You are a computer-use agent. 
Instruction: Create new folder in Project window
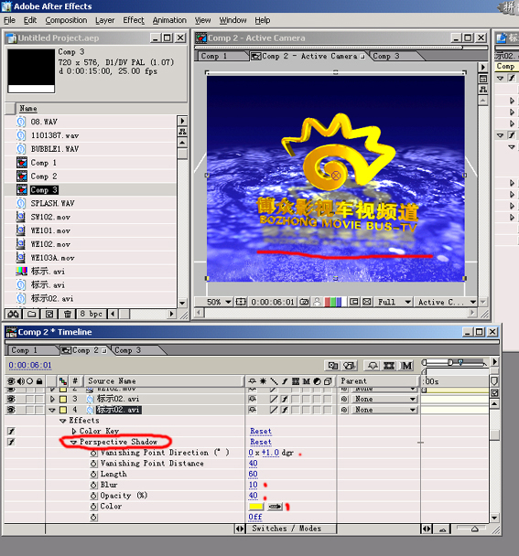[x=32, y=315]
